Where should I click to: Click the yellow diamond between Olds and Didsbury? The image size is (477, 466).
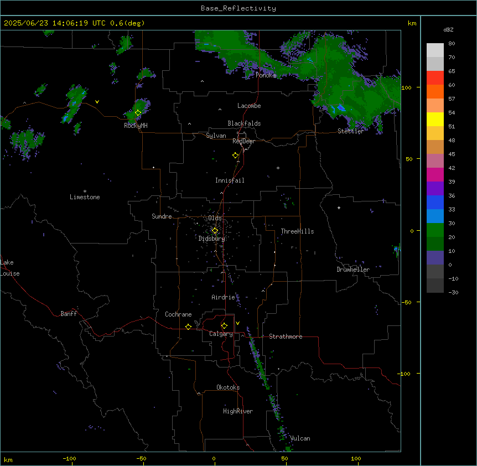pyautogui.click(x=215, y=231)
